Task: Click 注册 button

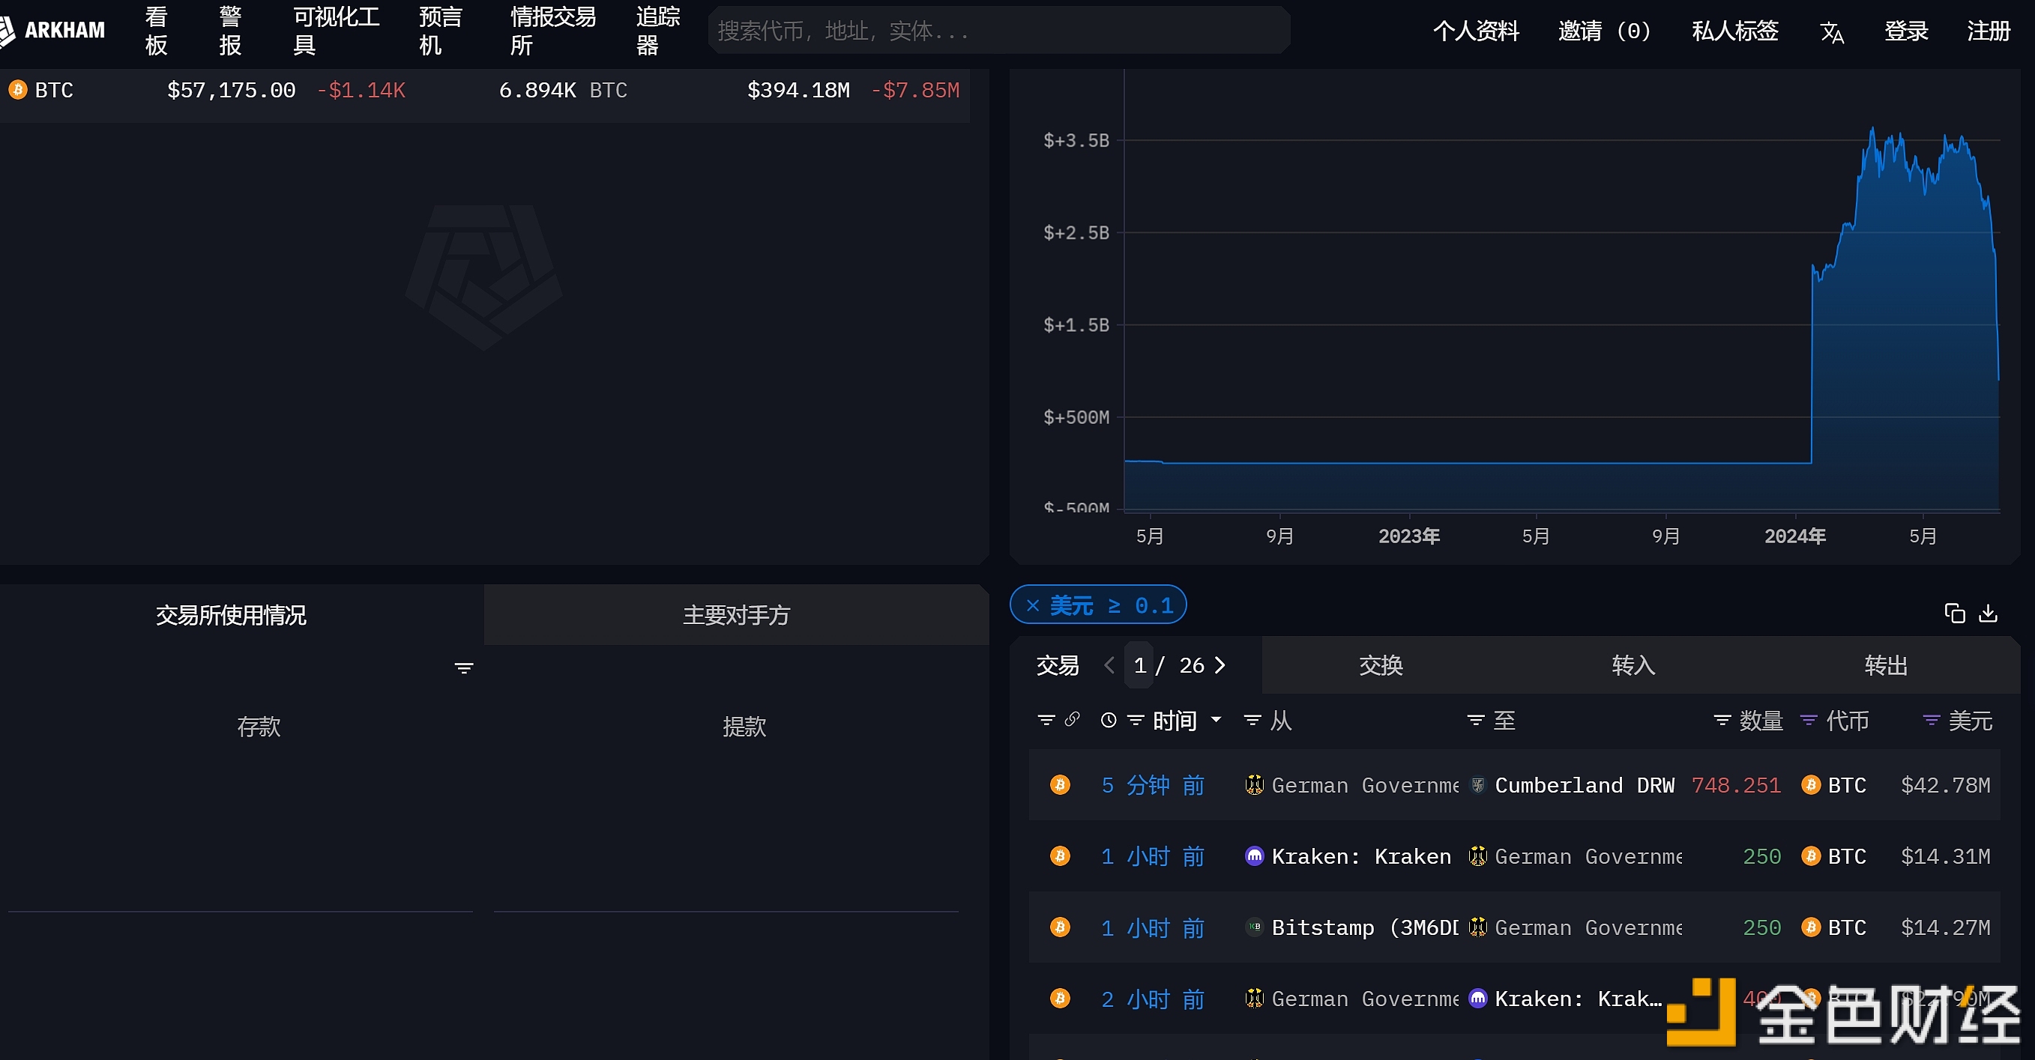Action: tap(1989, 31)
